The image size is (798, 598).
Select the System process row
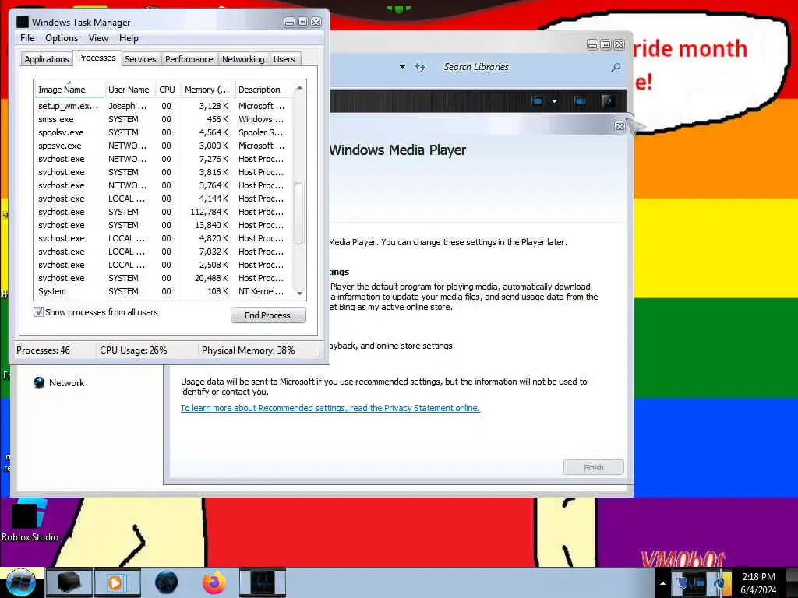[x=164, y=291]
